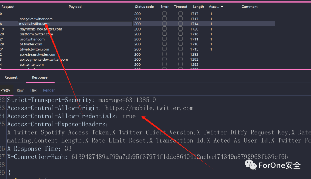Toggle Error checkbox for payments-dev.twitter.com row
311x179 pixels.
click(x=164, y=29)
